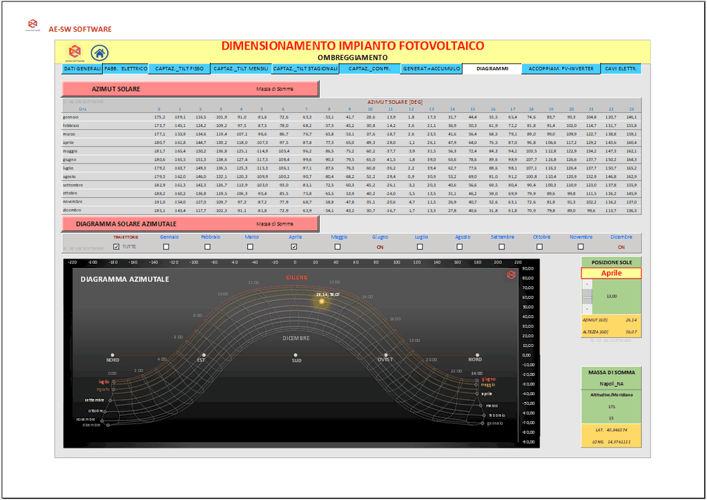Screen dimensions: 707x500
Task: Click the AE-SW Software logo at top left
Action: tap(32, 28)
